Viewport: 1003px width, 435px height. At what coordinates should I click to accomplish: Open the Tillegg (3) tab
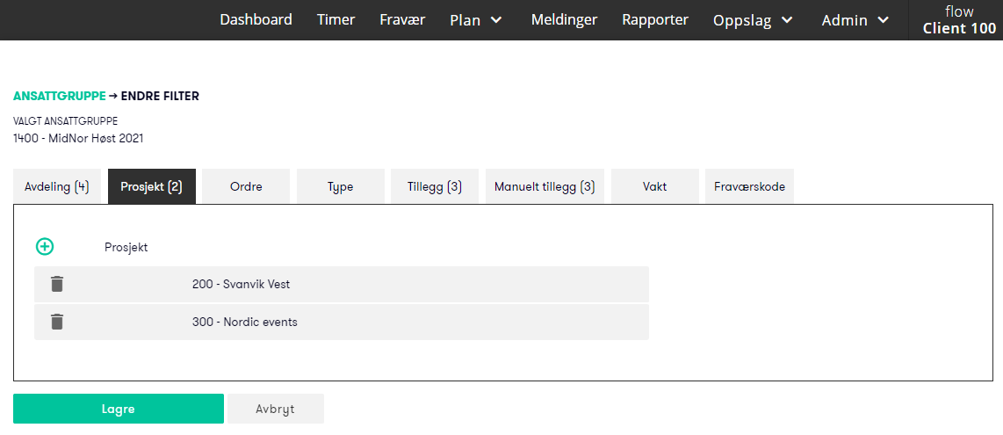pyautogui.click(x=435, y=187)
